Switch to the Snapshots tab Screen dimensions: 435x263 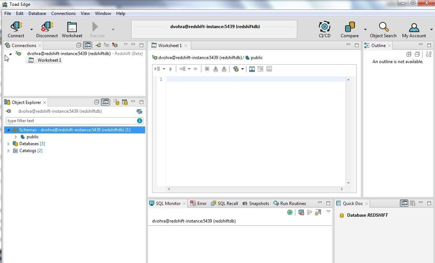[x=256, y=203]
